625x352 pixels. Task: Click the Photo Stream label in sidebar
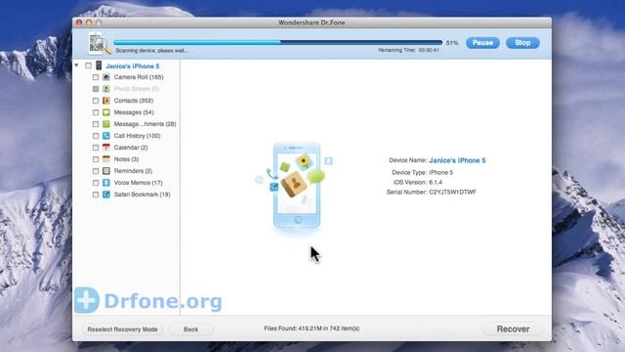coord(137,89)
